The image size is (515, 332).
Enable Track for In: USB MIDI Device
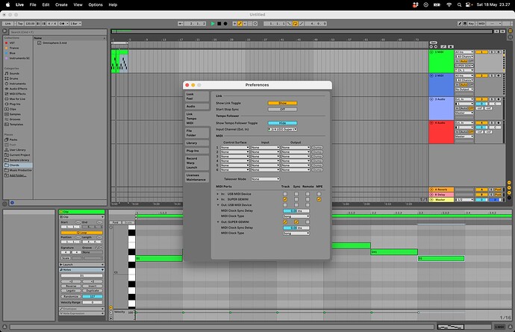pyautogui.click(x=285, y=194)
